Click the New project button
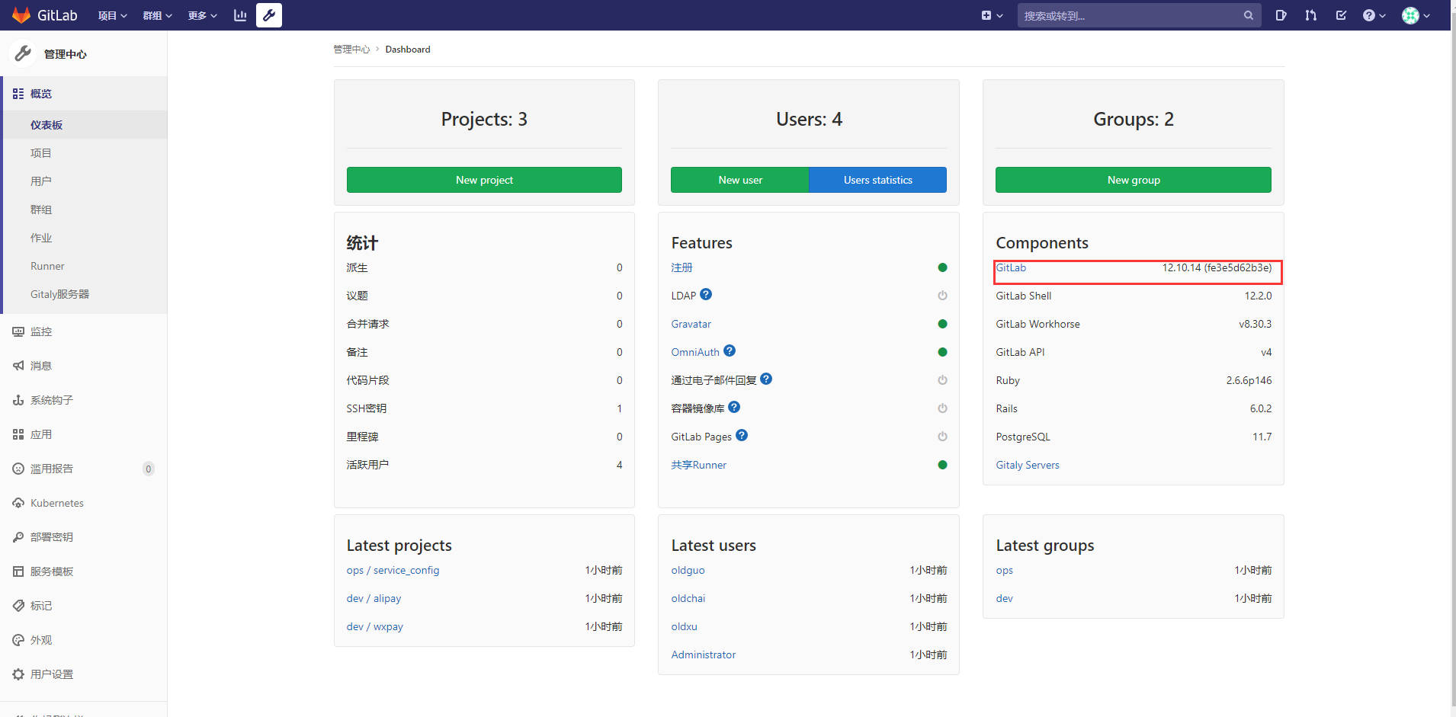Screen dimensions: 1456x717 [483, 180]
